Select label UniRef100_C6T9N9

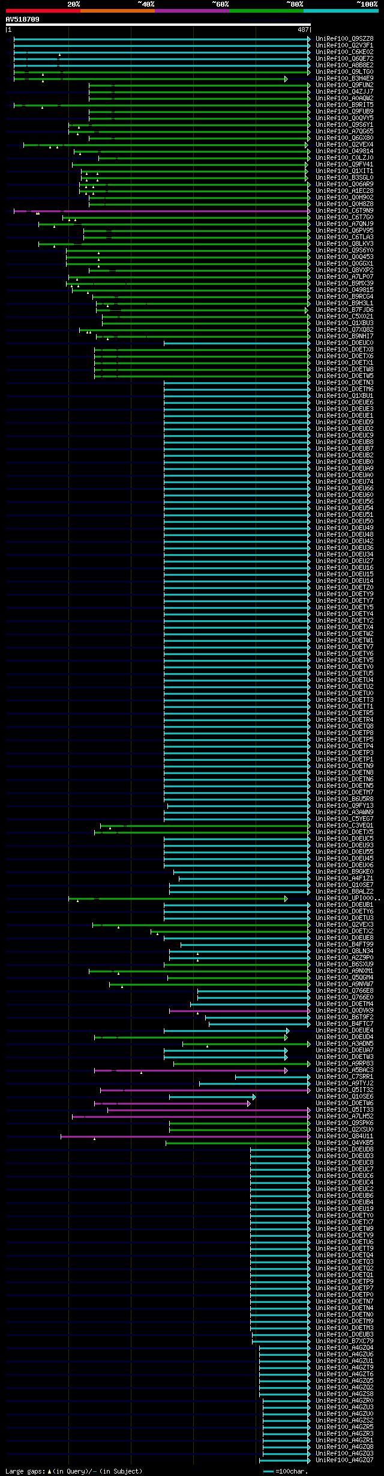coord(344,211)
